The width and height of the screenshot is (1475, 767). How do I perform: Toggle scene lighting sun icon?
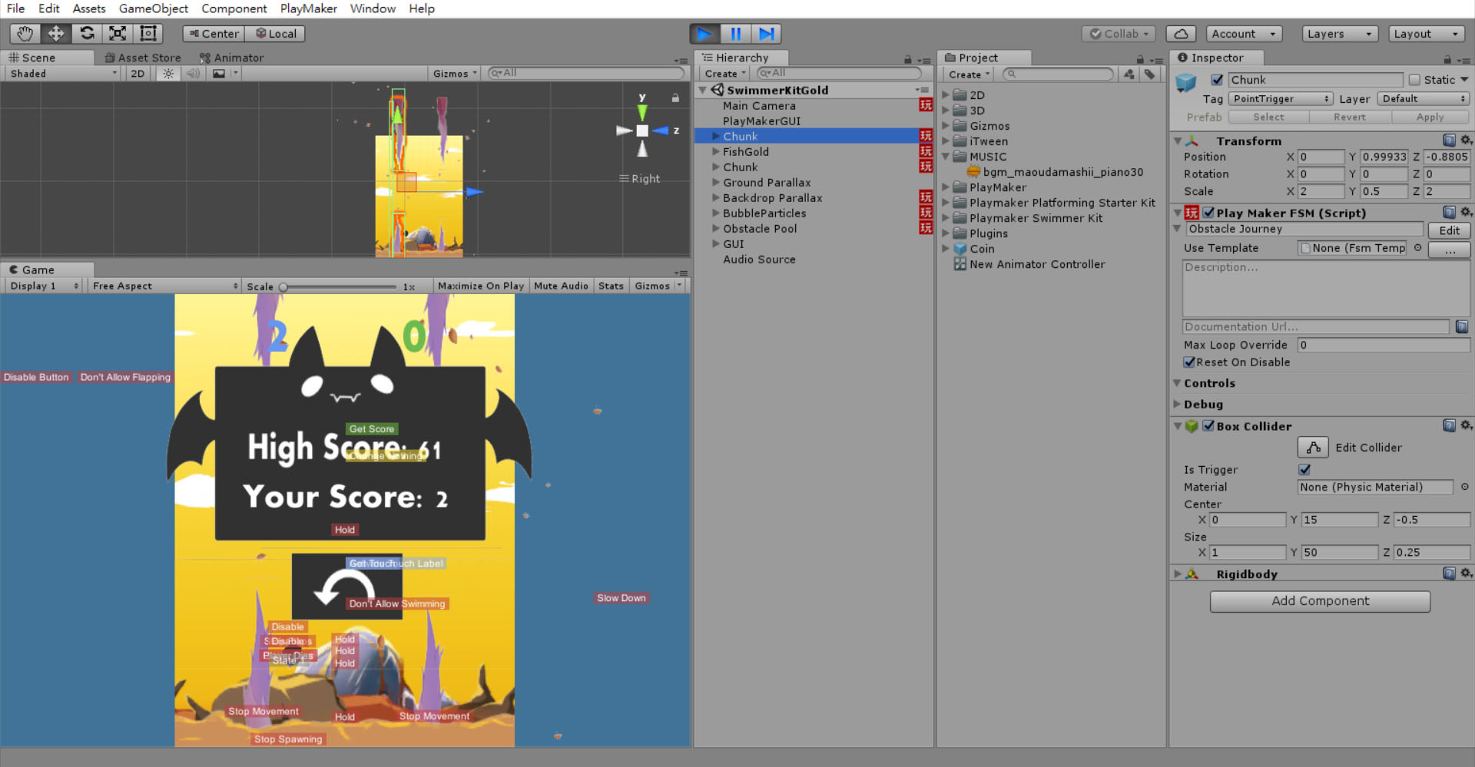tap(168, 74)
